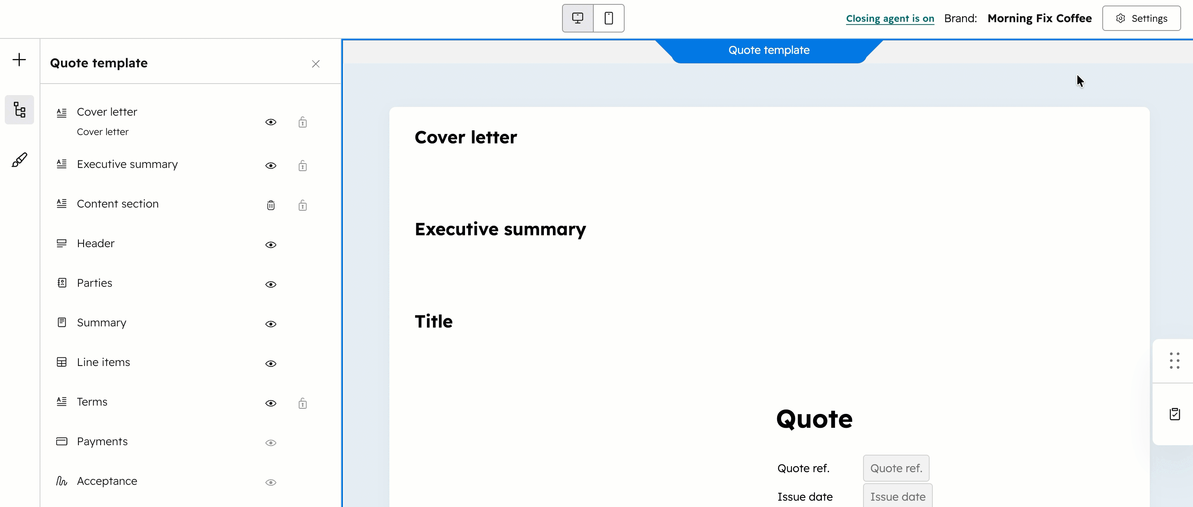Delete the Content section module

coord(271,205)
